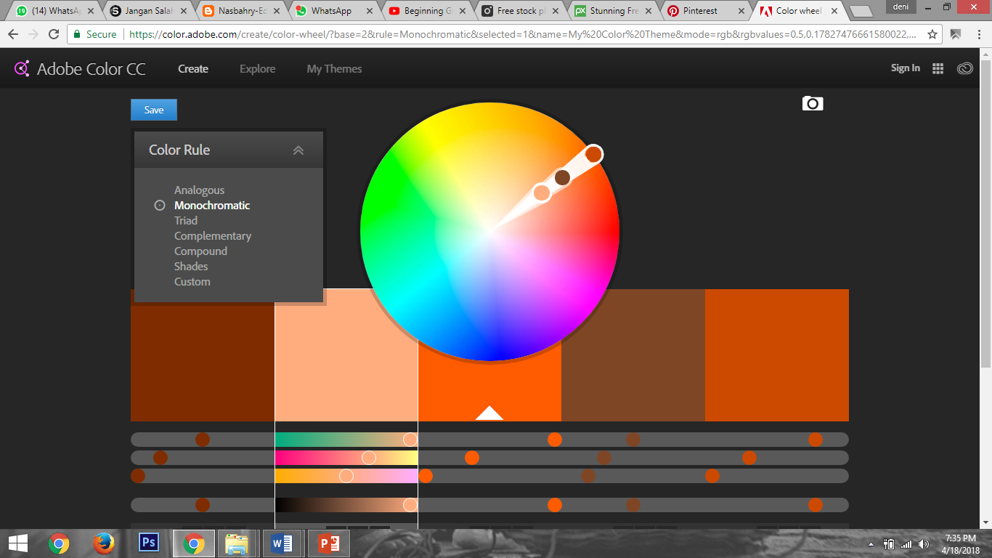The height and width of the screenshot is (558, 992).
Task: Go to My Themes
Action: coord(334,69)
